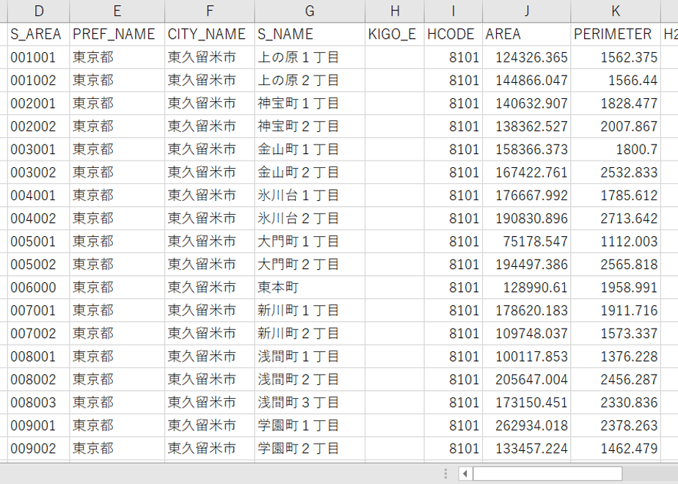The height and width of the screenshot is (484, 678).
Task: Select cell 神宝町２丁目
Action: 310,126
